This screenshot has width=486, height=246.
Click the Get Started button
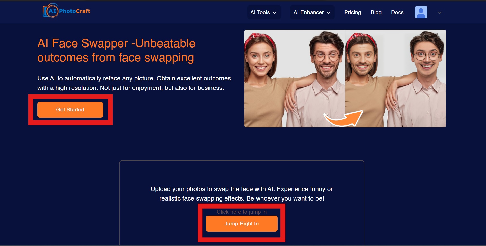click(x=70, y=110)
